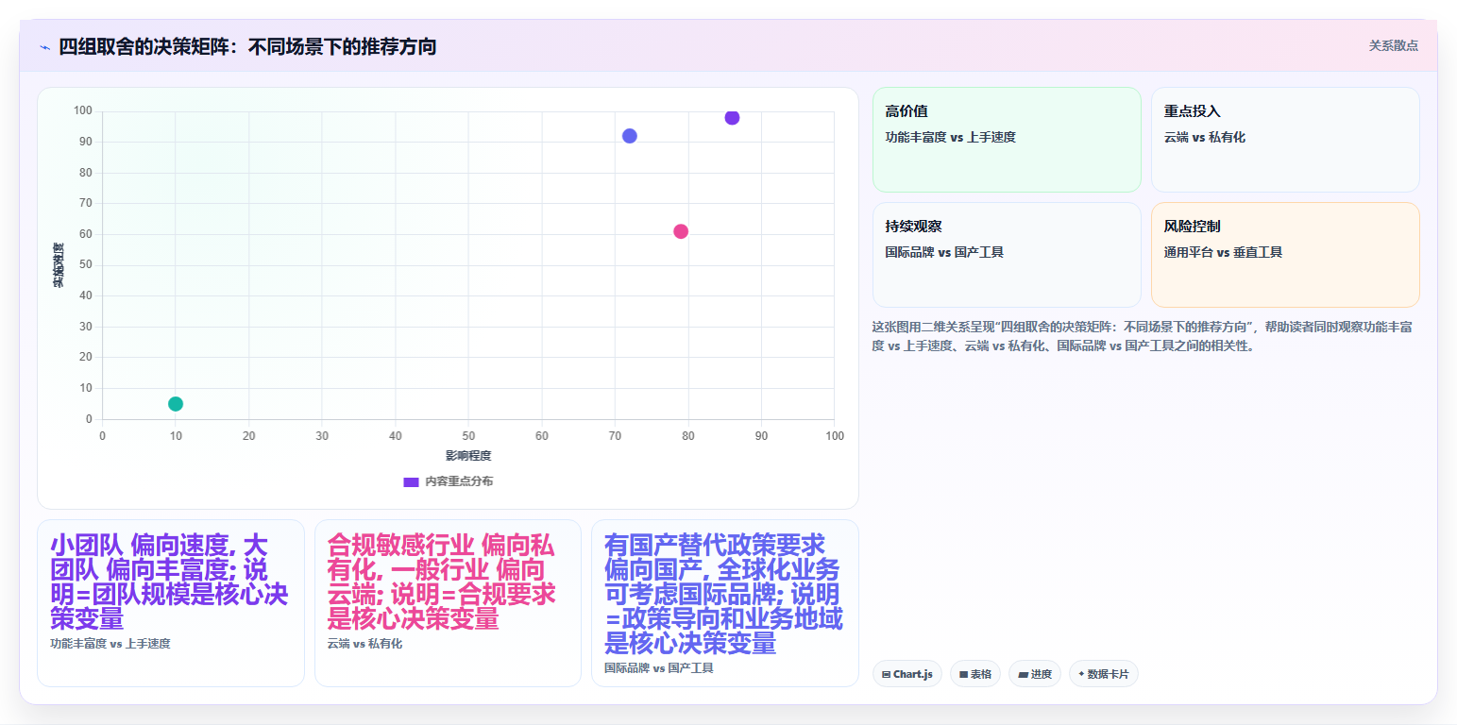Click the purple legend color swatch
Viewport: 1457px width, 725px height.
pyautogui.click(x=411, y=481)
